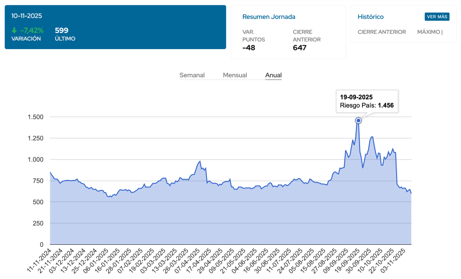Click the CIERRE ANTERIOR header in Histórico
The height and width of the screenshot is (279, 461).
pos(382,32)
